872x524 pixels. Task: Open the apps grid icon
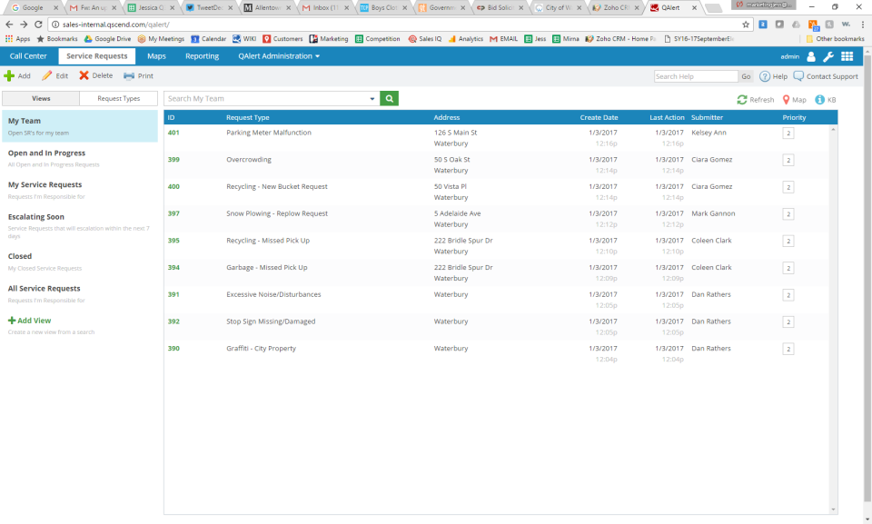pos(847,55)
